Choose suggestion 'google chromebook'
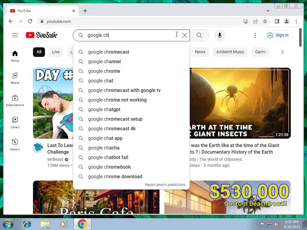 pos(131,167)
